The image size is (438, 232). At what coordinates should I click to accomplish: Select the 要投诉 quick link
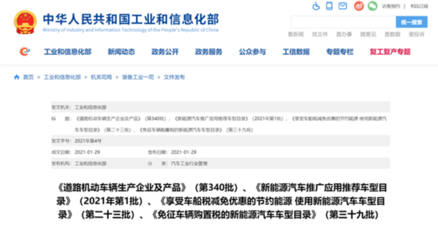[417, 34]
